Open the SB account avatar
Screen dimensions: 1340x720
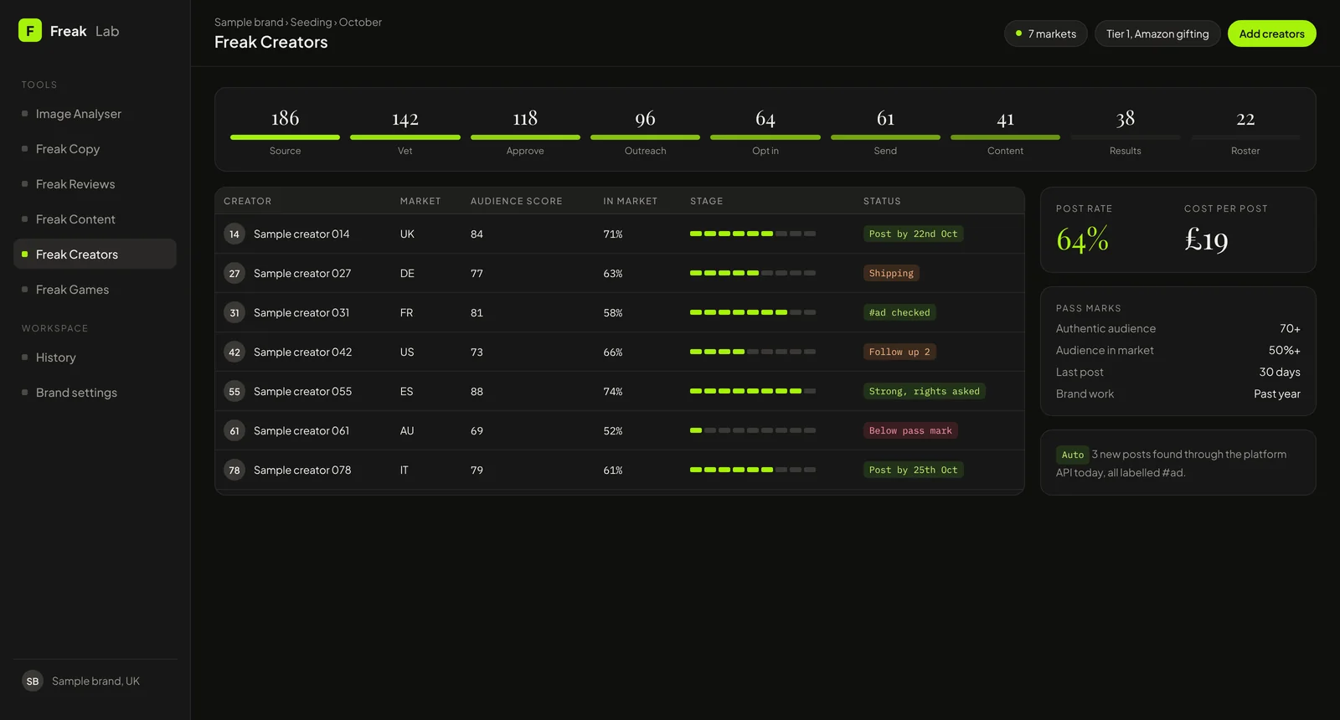pyautogui.click(x=33, y=681)
